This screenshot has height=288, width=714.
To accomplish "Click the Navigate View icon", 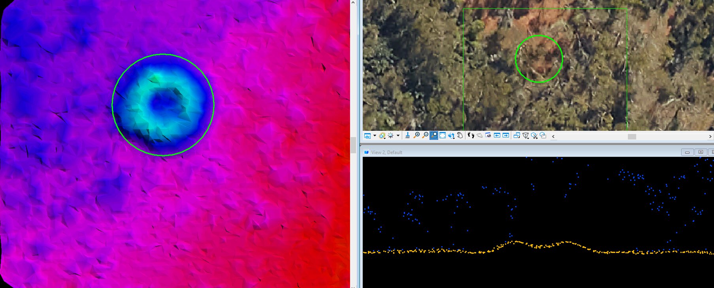I will [x=488, y=135].
